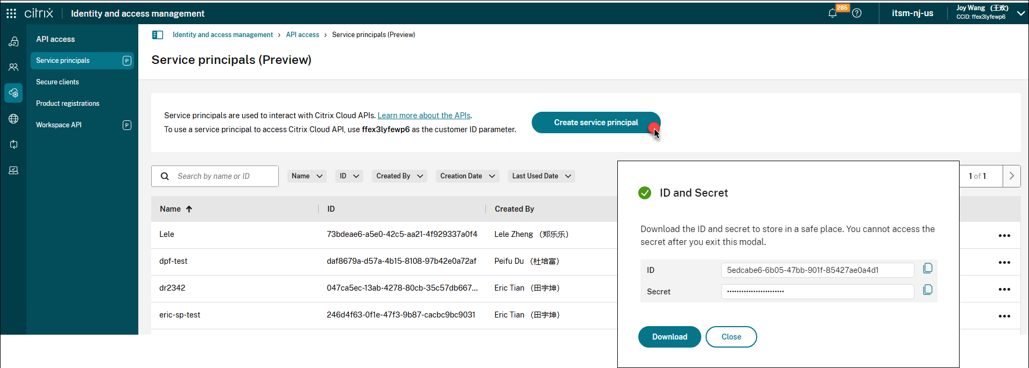Open the API access gear sidebar icon
The width and height of the screenshot is (1029, 368).
[x=13, y=93]
